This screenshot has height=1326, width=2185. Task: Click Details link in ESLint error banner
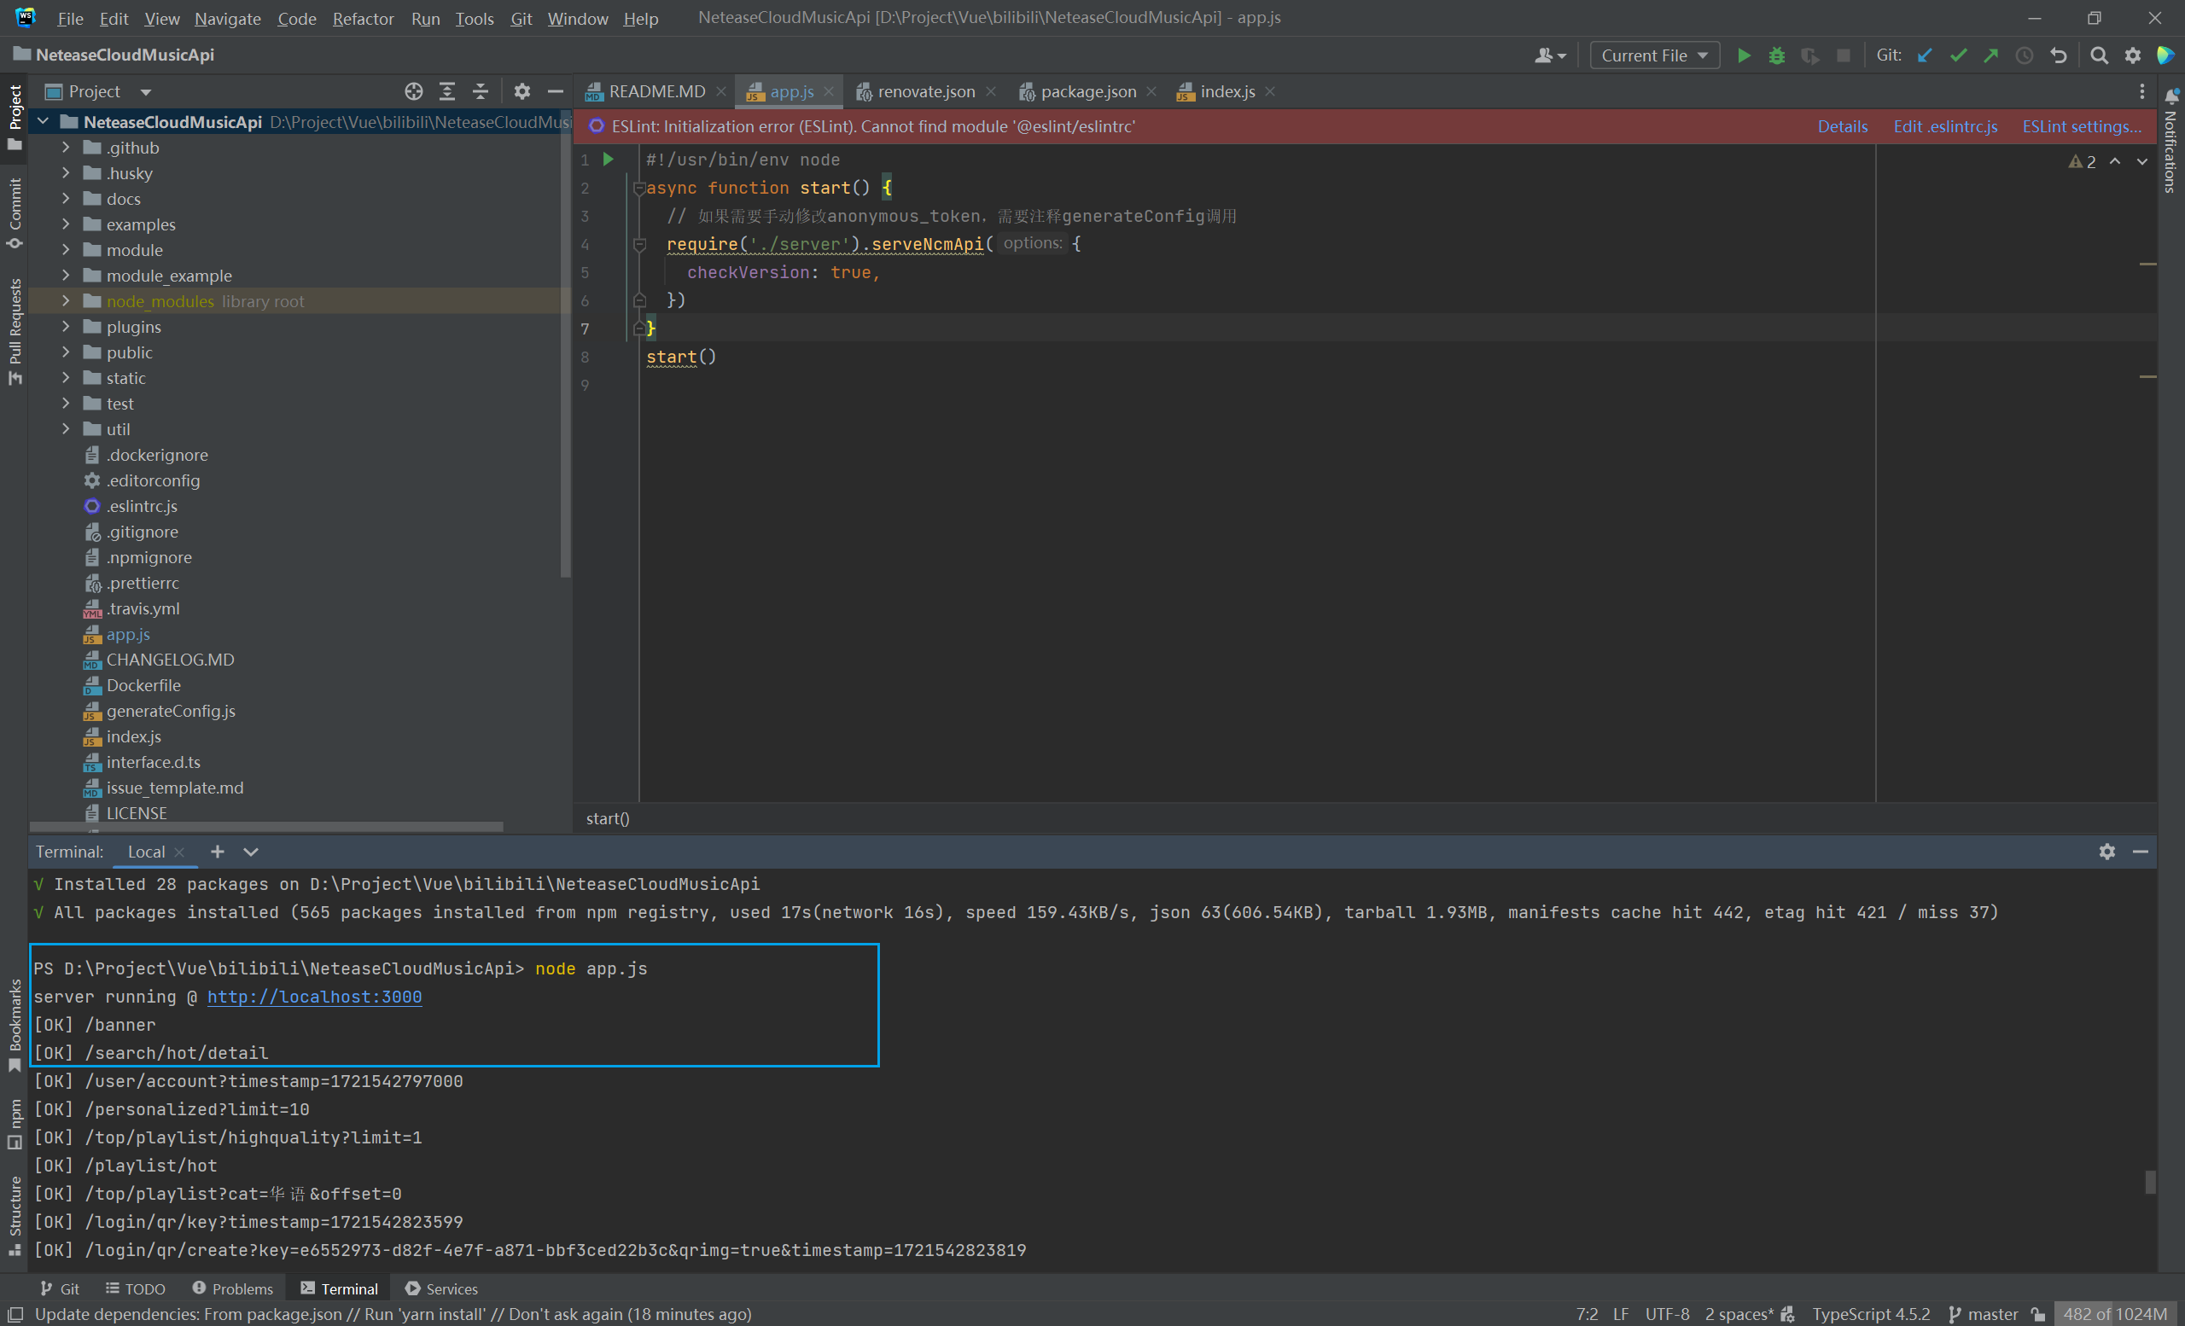pos(1842,127)
